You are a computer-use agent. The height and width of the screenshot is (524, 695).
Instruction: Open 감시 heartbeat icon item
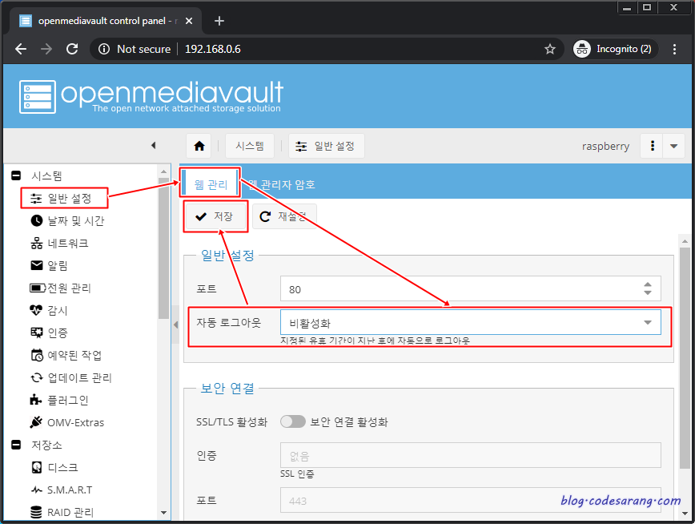point(49,310)
